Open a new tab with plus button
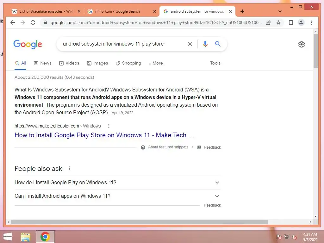The width and height of the screenshot is (324, 243). 242,11
